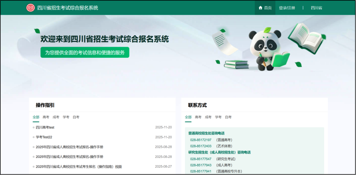Click the home icon beside 首页
The image size is (356, 175).
tap(260, 8)
